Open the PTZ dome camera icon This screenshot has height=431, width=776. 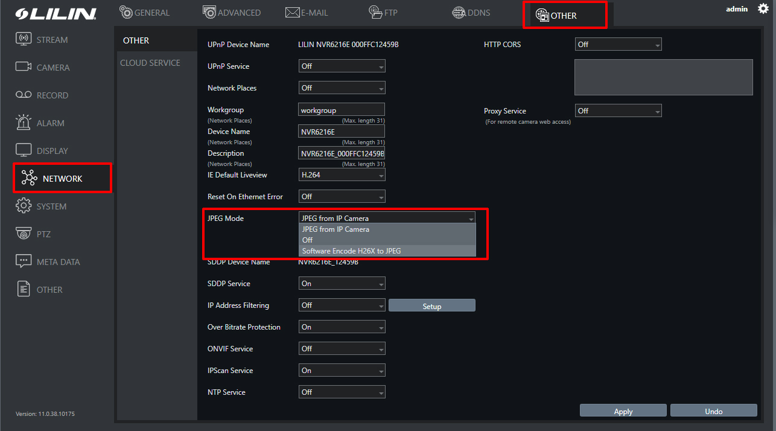(24, 234)
